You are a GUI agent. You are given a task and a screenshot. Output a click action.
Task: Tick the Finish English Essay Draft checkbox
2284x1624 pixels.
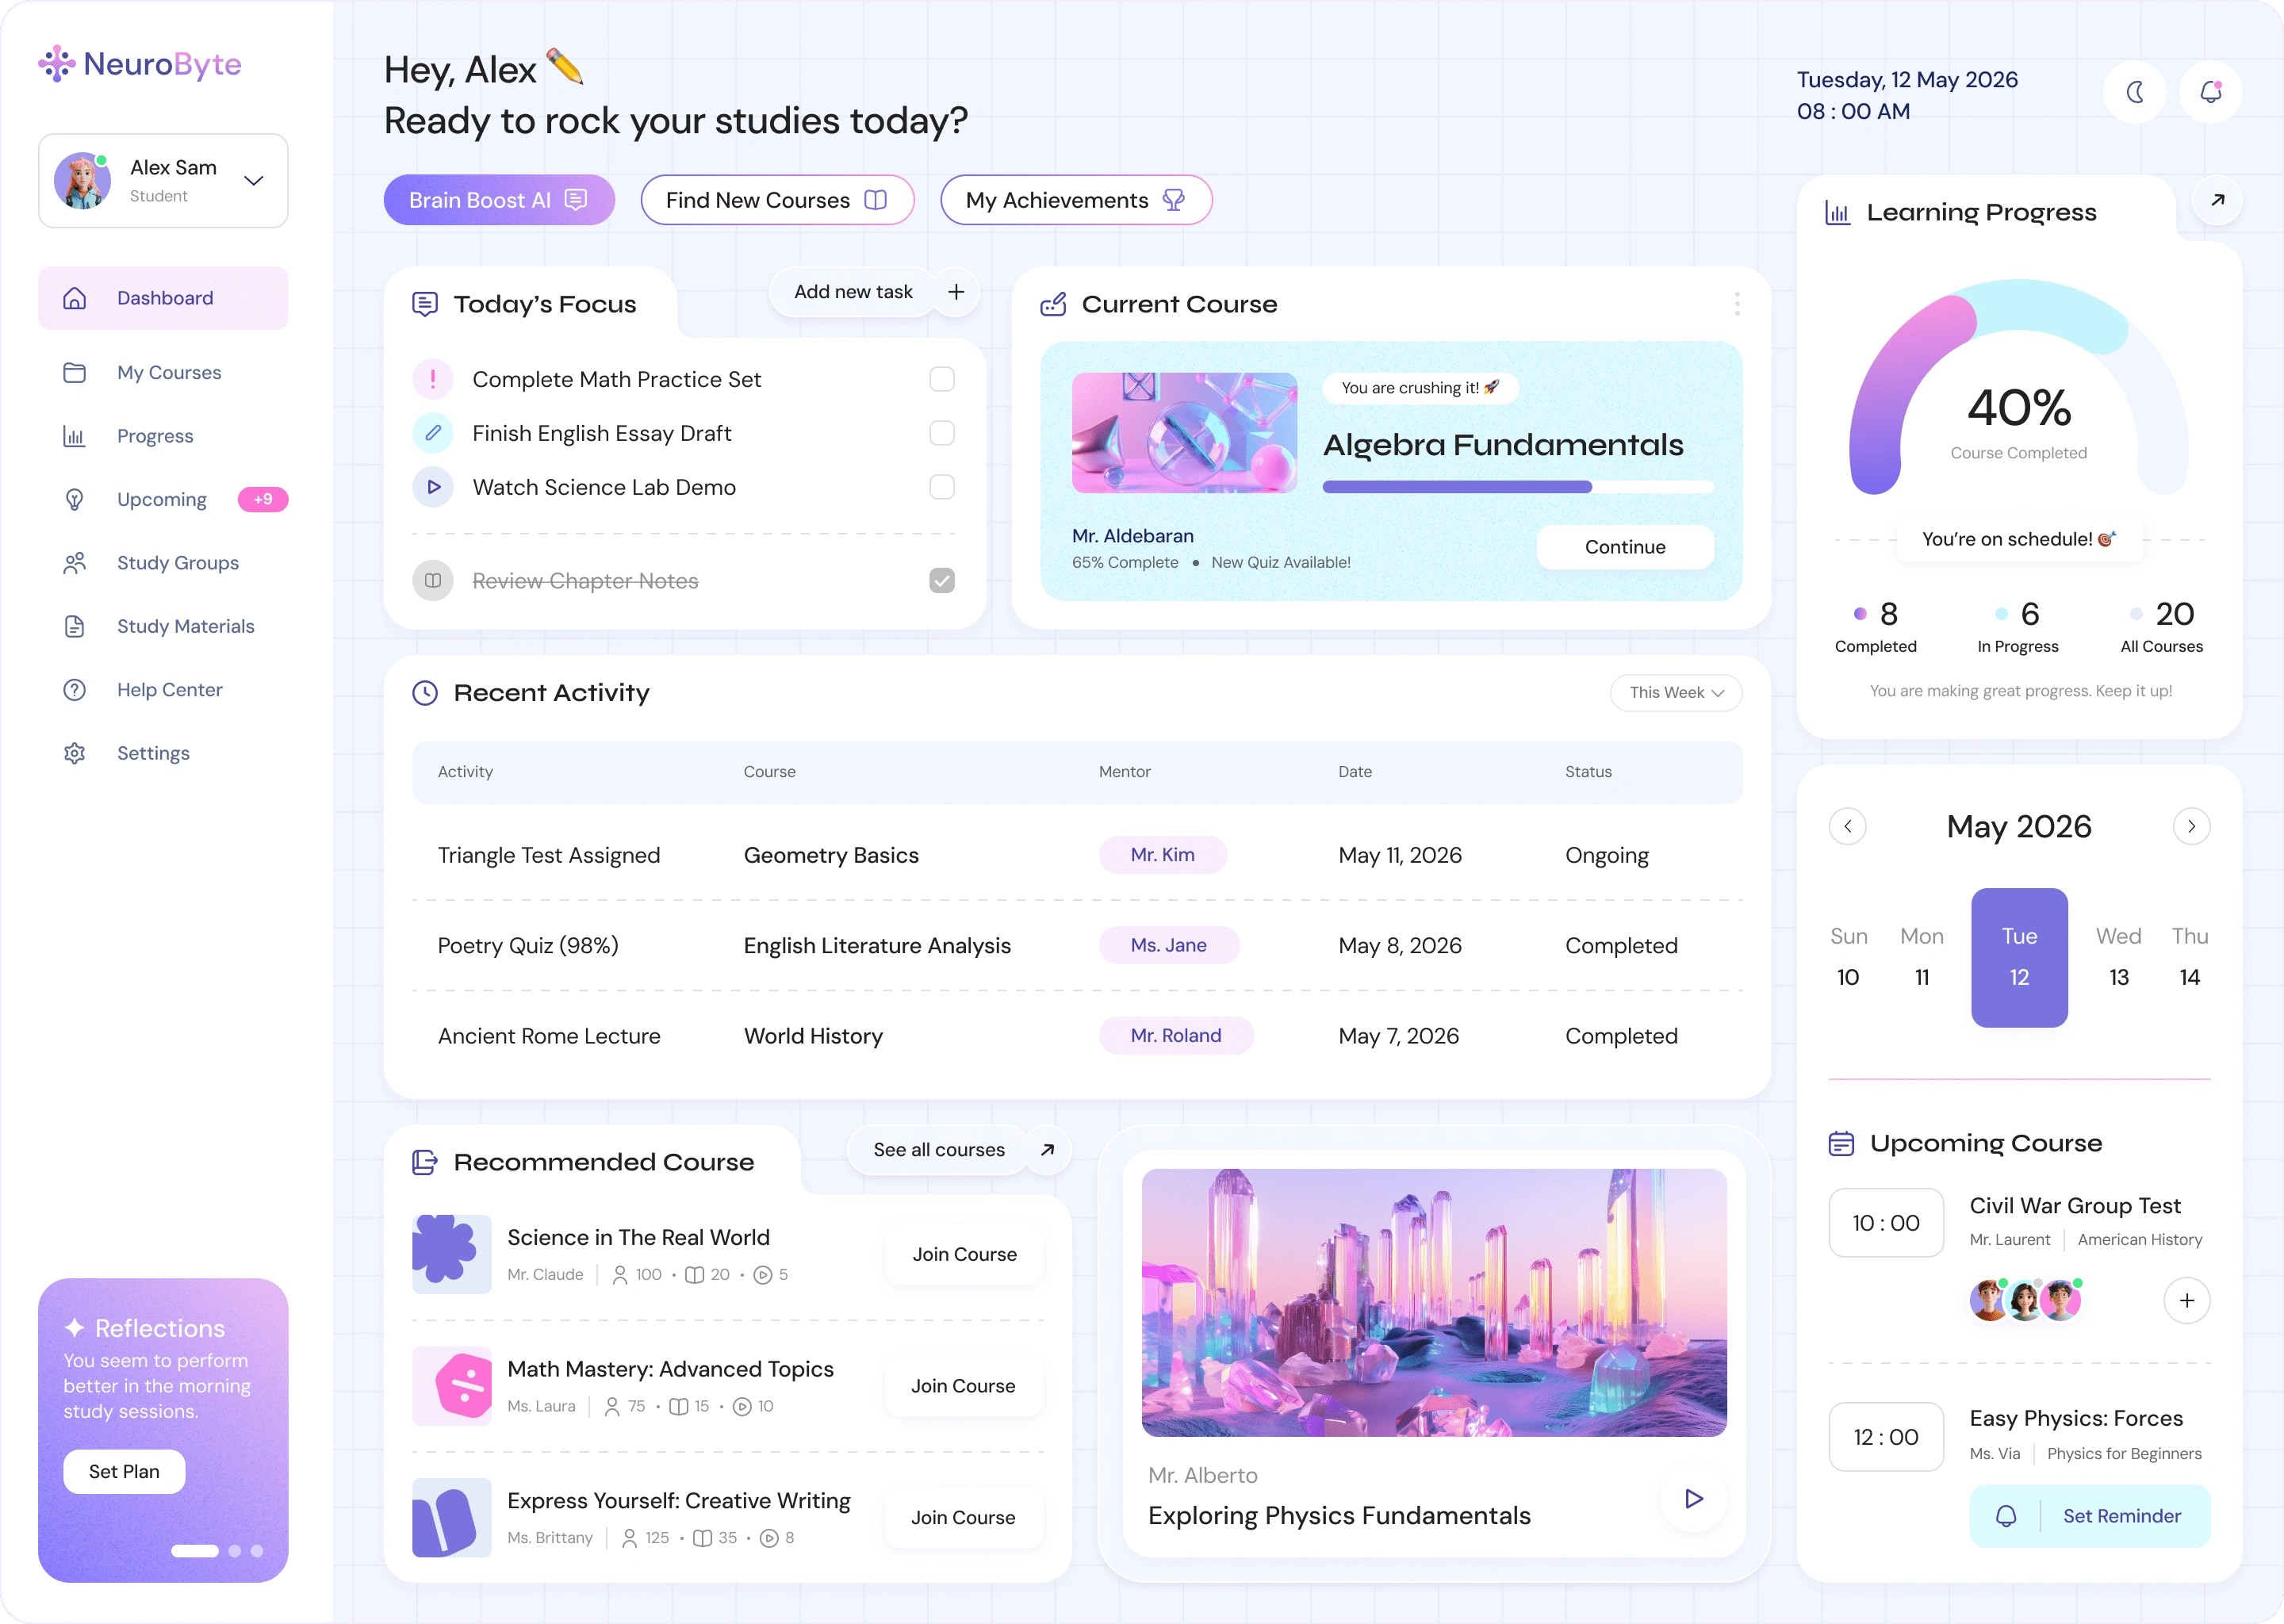click(x=942, y=433)
